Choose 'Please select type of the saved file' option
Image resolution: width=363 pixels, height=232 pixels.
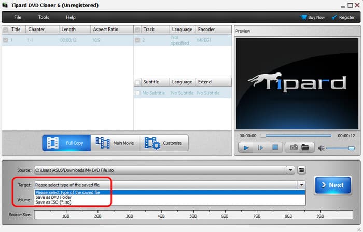[170, 192]
